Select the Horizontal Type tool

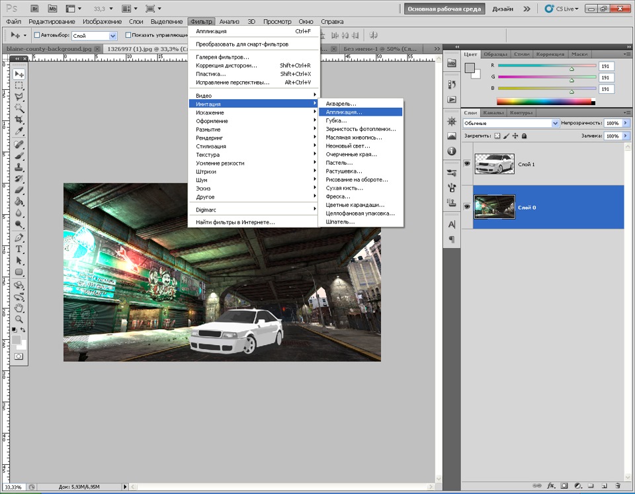pos(19,249)
